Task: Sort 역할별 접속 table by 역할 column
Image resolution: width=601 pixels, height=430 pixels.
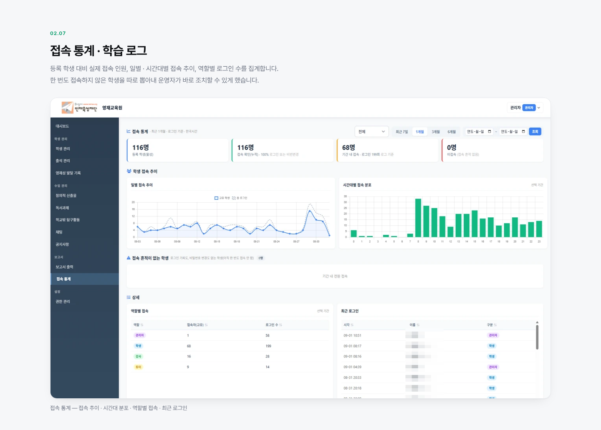Action: point(138,325)
